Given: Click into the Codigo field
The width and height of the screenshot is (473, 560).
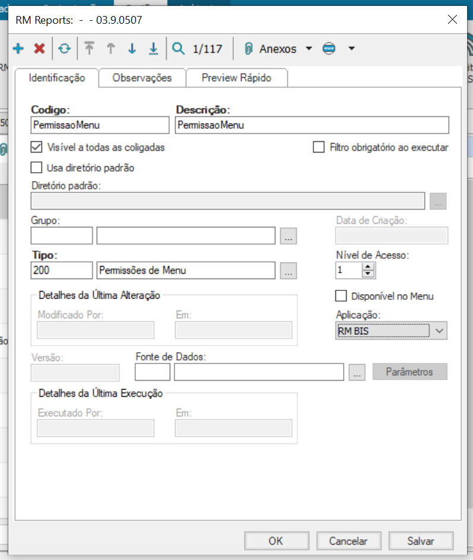Looking at the screenshot, I should coord(100,125).
